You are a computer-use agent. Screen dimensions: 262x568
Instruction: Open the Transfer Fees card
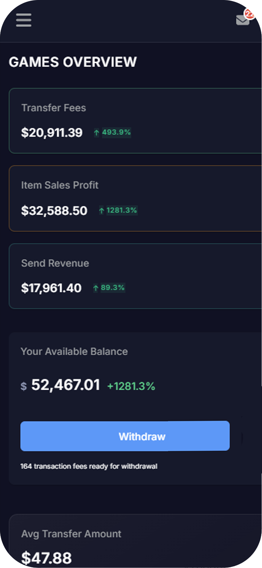[135, 121]
